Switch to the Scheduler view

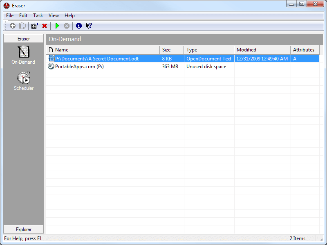coord(23,80)
